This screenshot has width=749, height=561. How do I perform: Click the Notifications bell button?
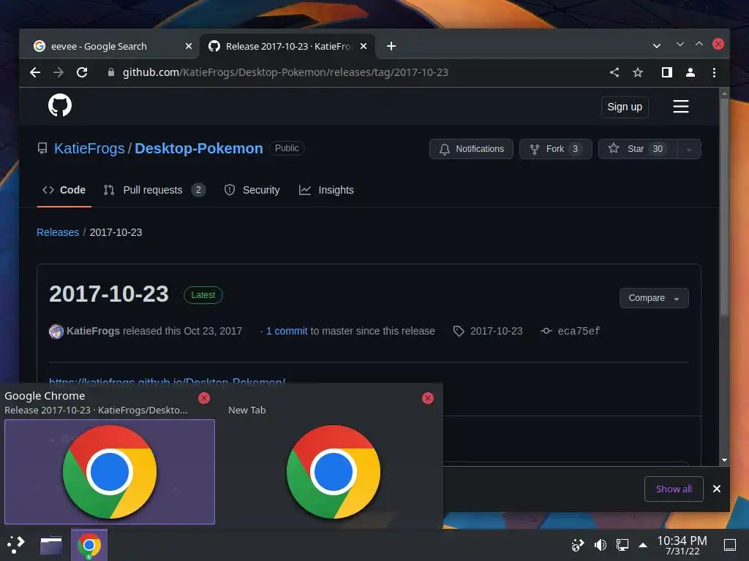coord(471,149)
